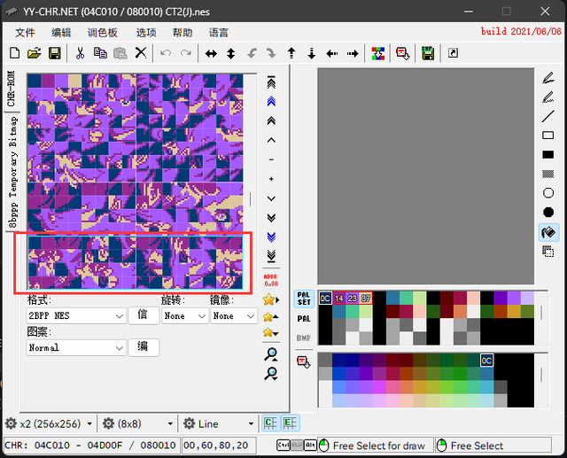Open the 调色板 menu
This screenshot has height=458, width=567.
tap(103, 33)
